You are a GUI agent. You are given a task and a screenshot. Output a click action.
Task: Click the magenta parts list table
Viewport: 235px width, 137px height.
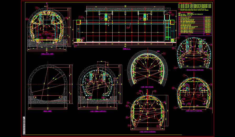(x=195, y=25)
